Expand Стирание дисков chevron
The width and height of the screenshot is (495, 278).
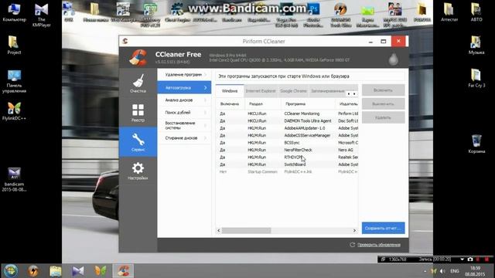click(206, 137)
